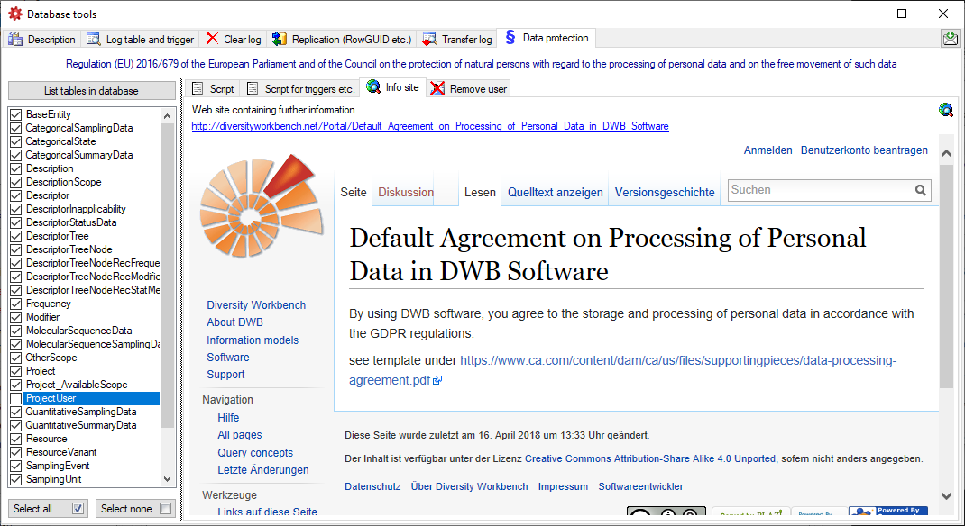Select the Data protection tab
965x526 pixels.
(x=547, y=38)
